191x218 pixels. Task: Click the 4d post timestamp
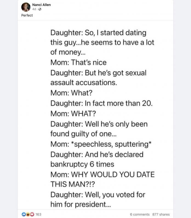[34, 9]
